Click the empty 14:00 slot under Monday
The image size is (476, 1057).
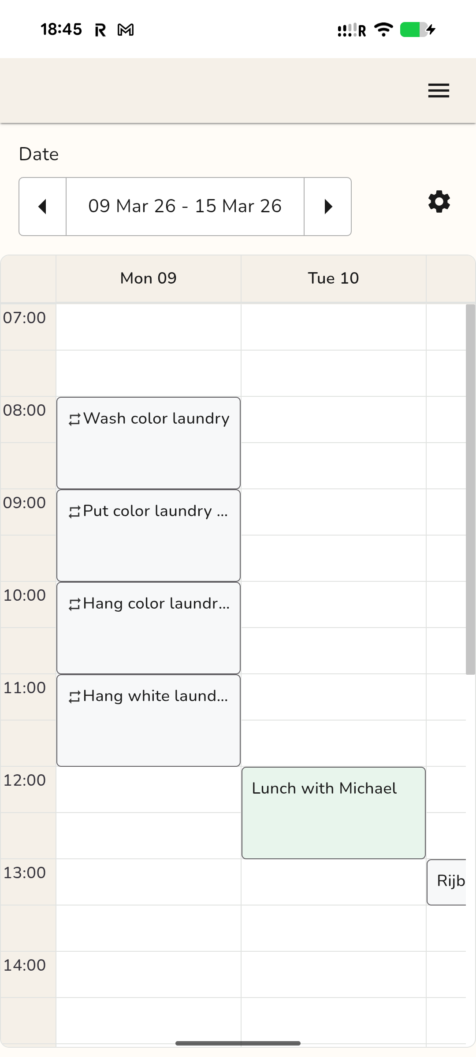[x=148, y=973]
